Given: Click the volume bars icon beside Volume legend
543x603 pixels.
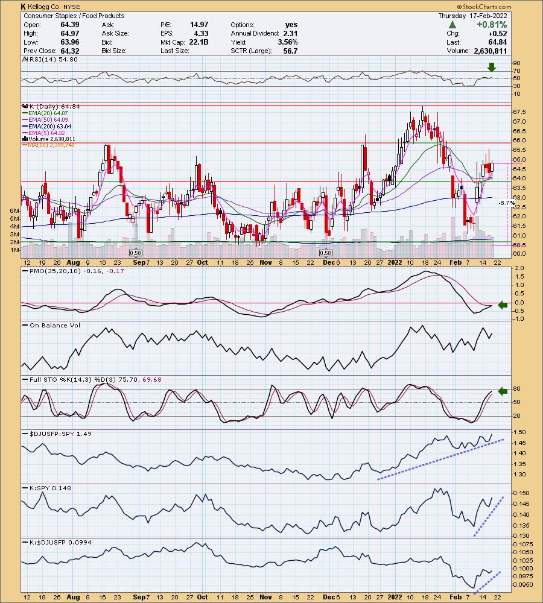Looking at the screenshot, I should (x=25, y=139).
